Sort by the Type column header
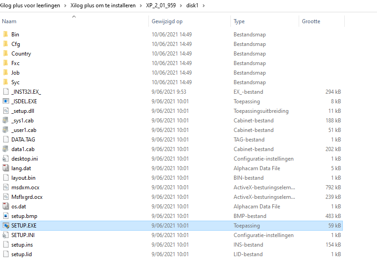Screen dimensions: 377x278 239,21
